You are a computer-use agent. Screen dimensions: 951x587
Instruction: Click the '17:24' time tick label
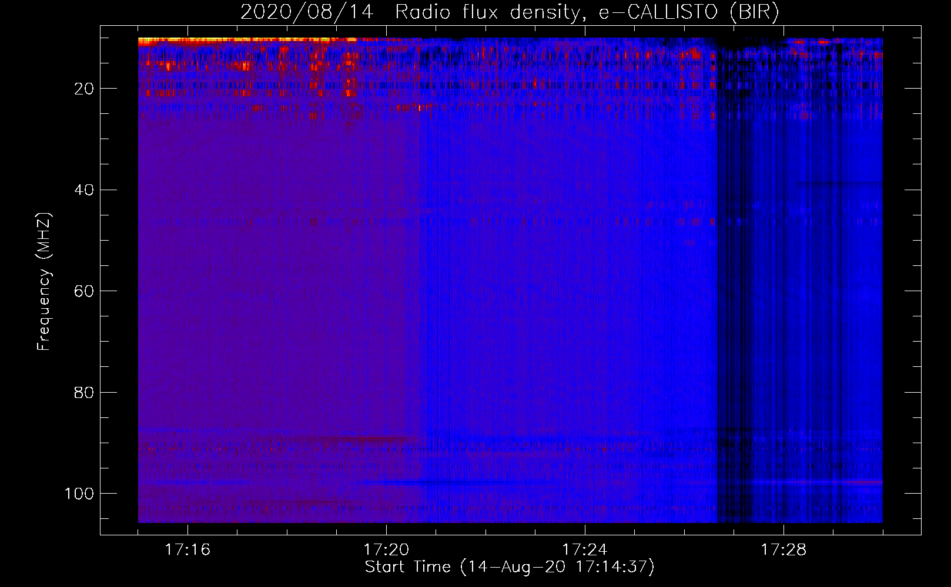pyautogui.click(x=585, y=549)
